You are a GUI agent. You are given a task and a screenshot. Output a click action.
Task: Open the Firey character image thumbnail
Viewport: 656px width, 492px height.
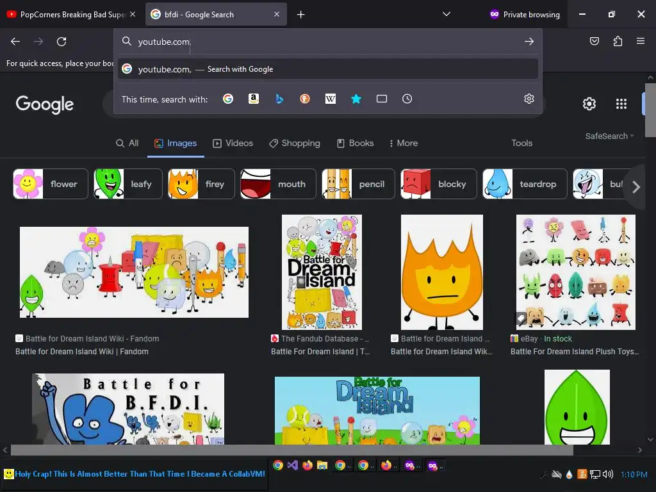[x=442, y=272]
